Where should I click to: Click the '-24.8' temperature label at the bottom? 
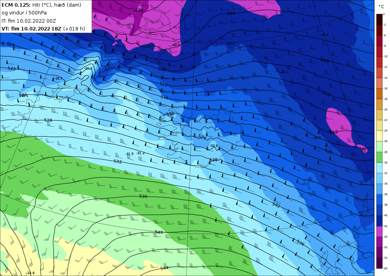pyautogui.click(x=30, y=273)
